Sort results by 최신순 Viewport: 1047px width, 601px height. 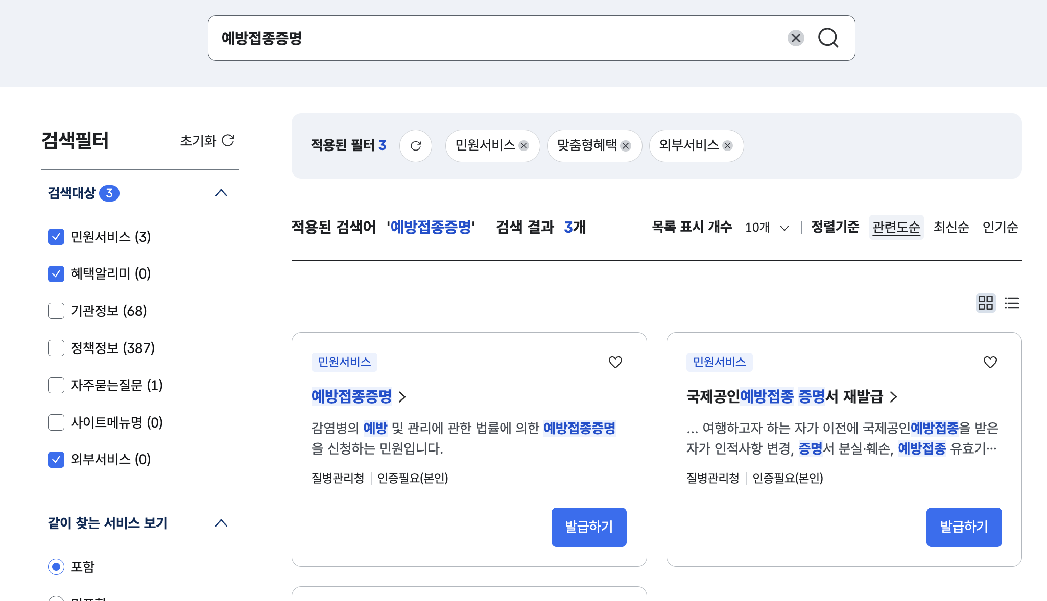950,227
